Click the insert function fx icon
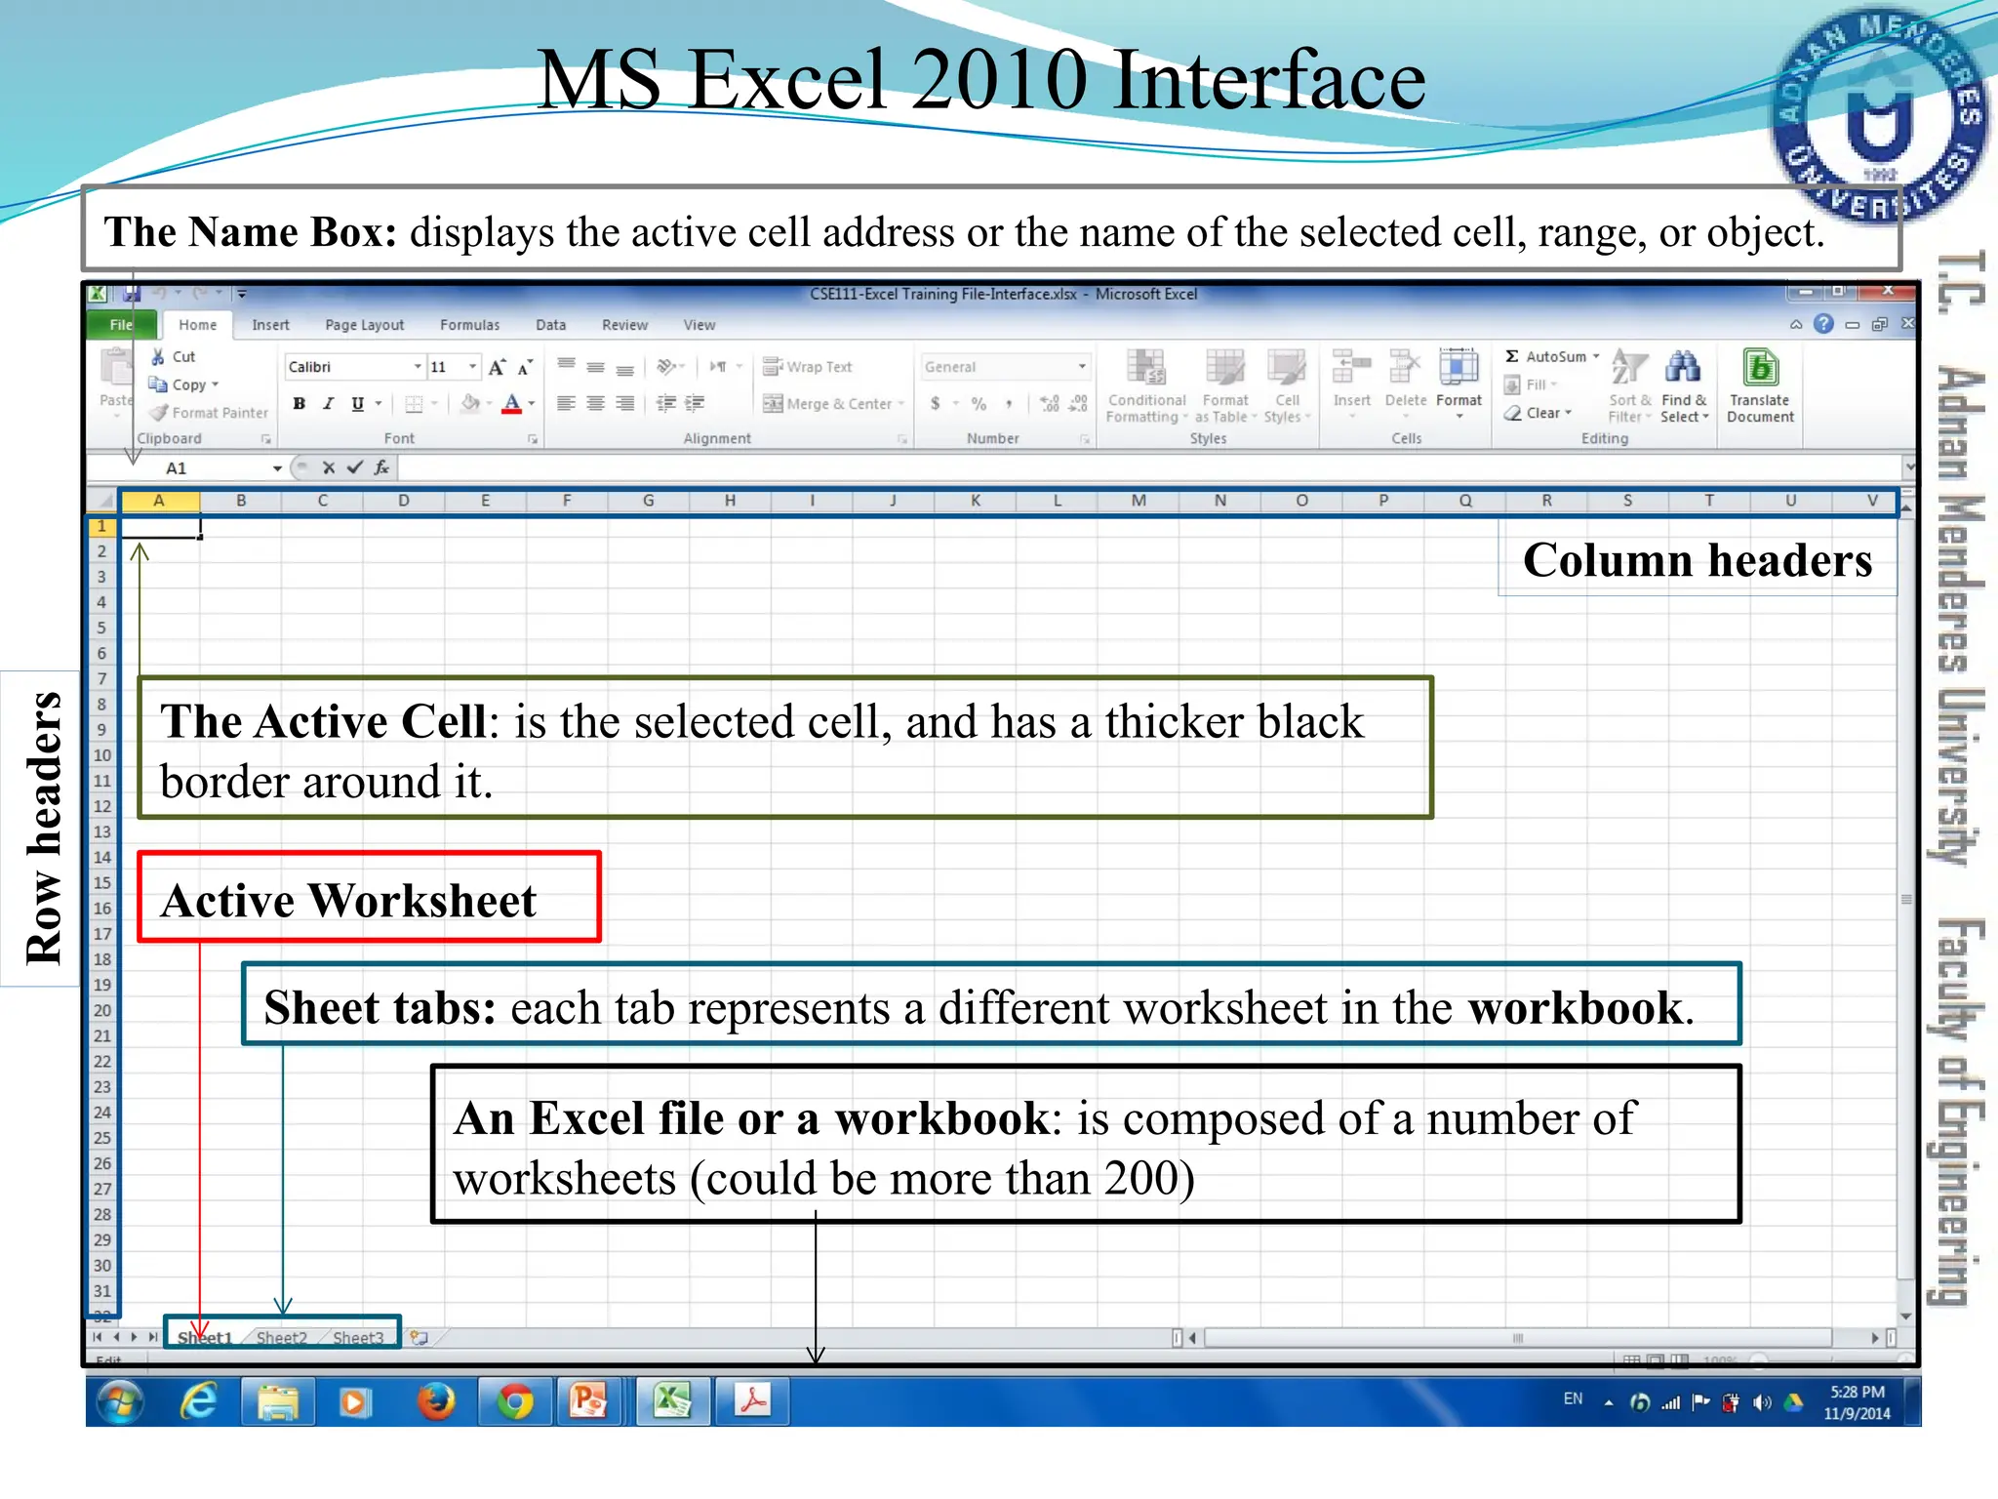Screen dimensions: 1998x1499 381,468
